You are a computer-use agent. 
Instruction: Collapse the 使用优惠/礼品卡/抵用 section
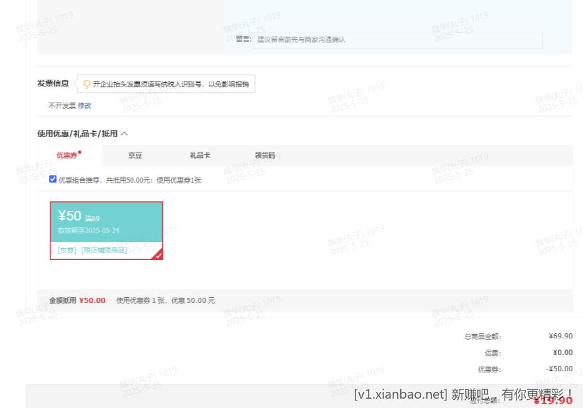pos(124,133)
